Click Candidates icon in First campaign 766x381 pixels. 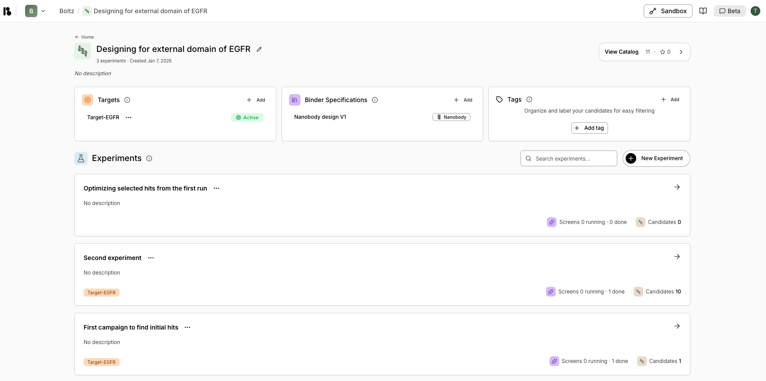[642, 361]
